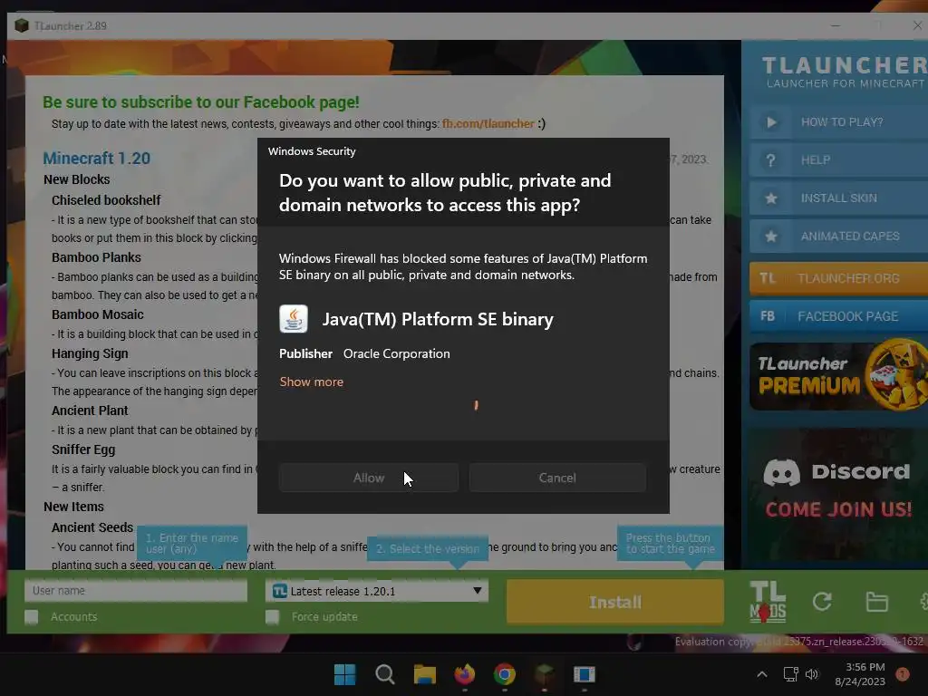Click the version dropdown arrow
Viewport: 928px width, 696px height.
point(477,591)
